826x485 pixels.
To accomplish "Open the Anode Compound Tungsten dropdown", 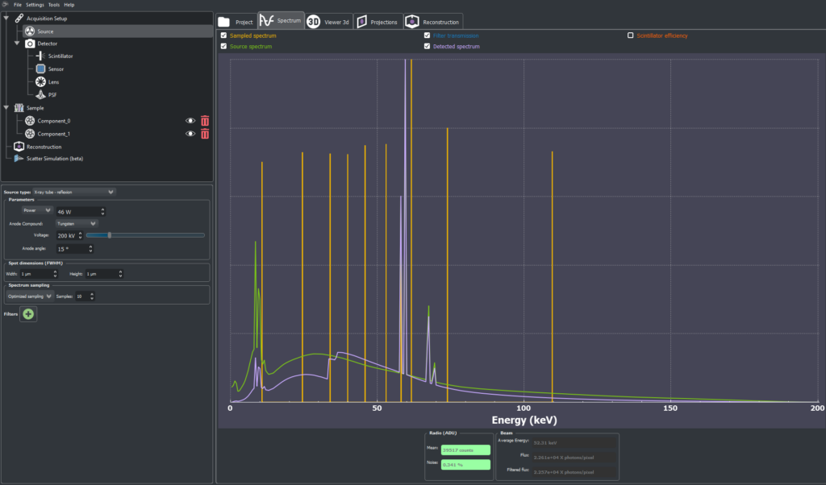I will click(77, 223).
